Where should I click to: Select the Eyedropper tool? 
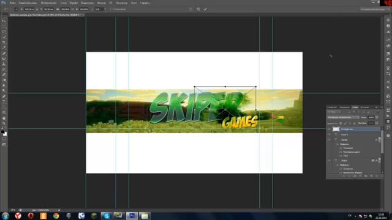tap(4, 48)
